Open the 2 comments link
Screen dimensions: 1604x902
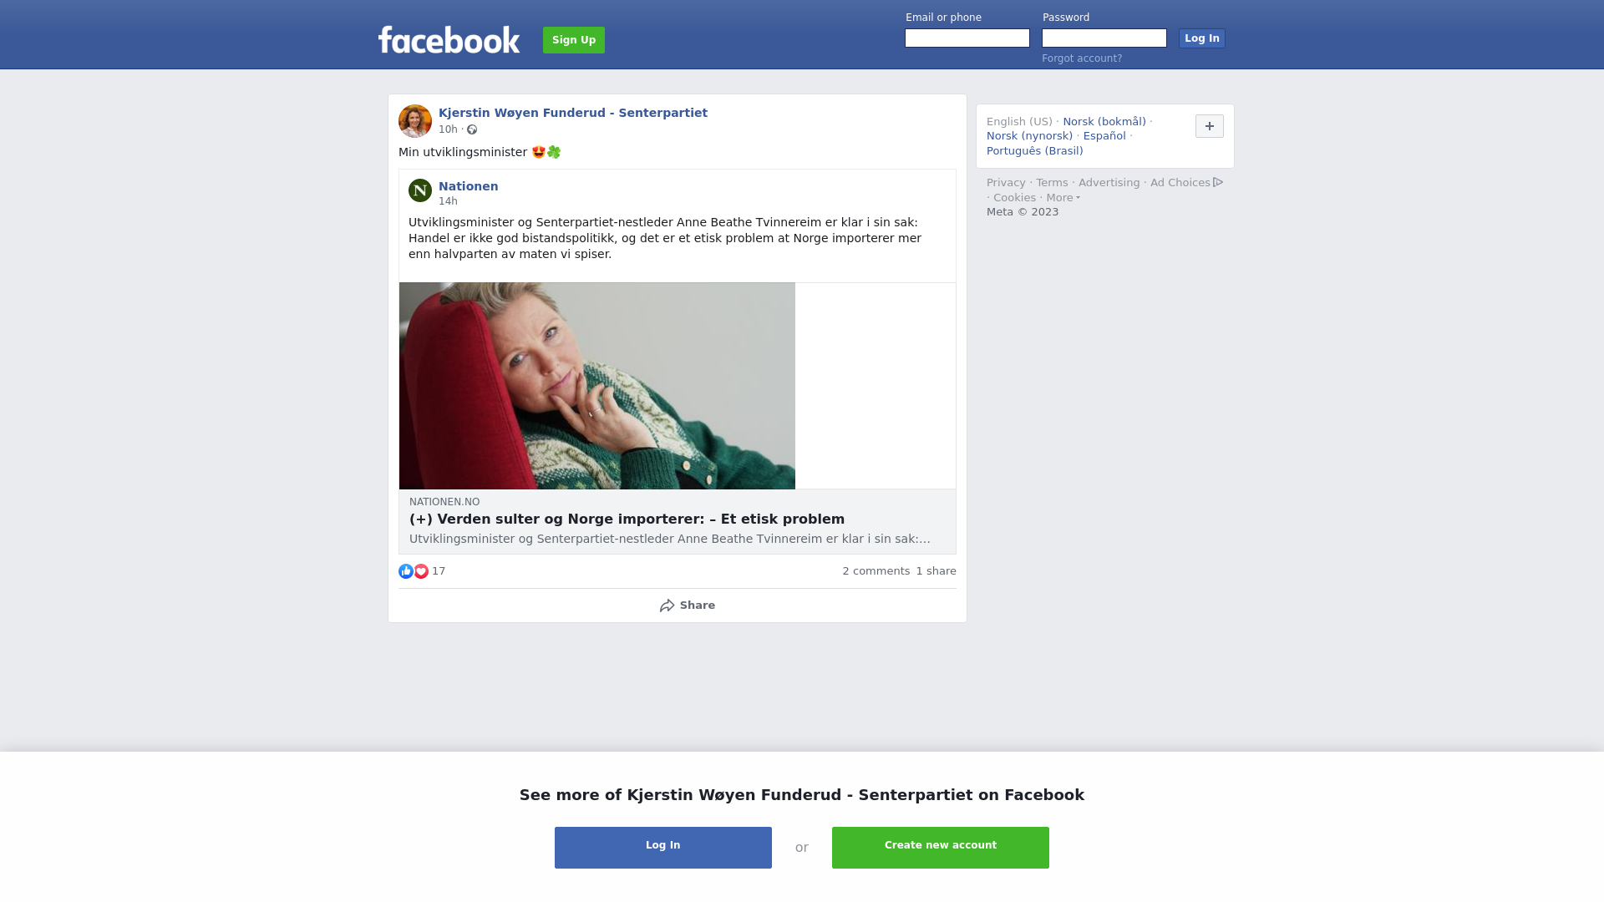tap(876, 571)
